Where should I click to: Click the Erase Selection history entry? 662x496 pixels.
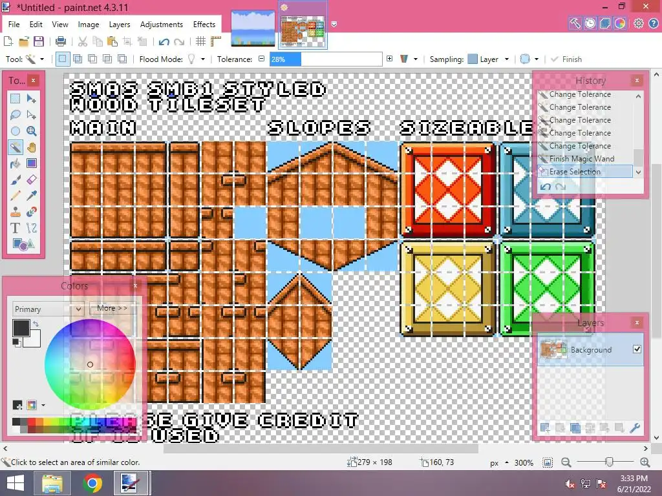(x=584, y=172)
